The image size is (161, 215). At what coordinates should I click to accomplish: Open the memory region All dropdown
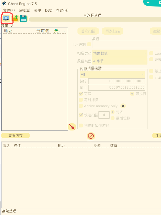tap(112, 74)
